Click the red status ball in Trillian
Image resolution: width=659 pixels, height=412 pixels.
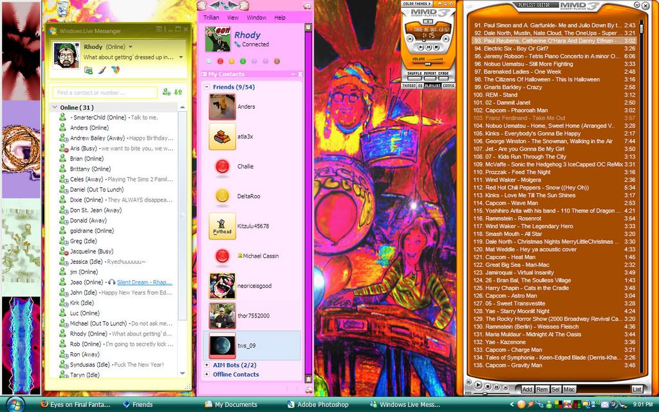coord(220,61)
